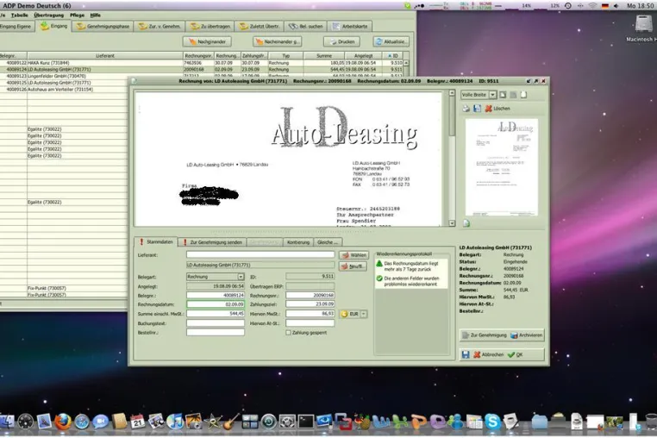Click the Lieferant input field

[x=260, y=254]
